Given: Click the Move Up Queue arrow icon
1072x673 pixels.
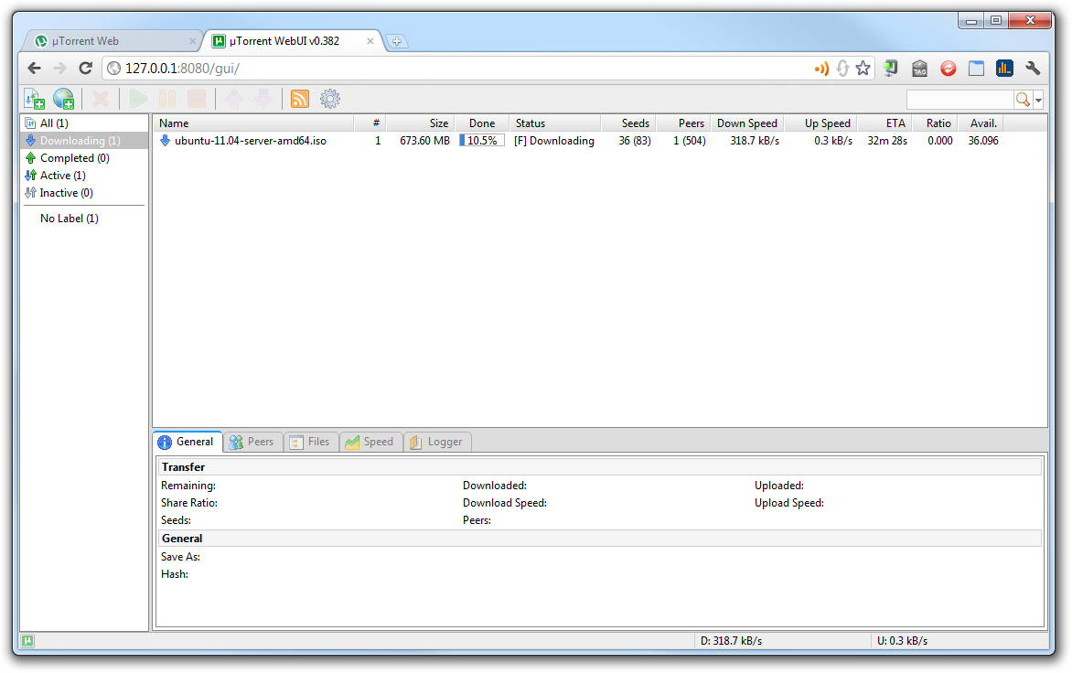Looking at the screenshot, I should [234, 99].
